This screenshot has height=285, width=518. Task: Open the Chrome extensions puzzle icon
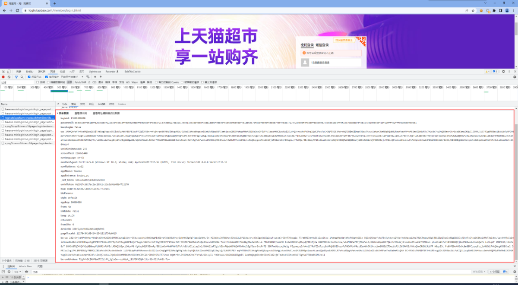(x=494, y=10)
